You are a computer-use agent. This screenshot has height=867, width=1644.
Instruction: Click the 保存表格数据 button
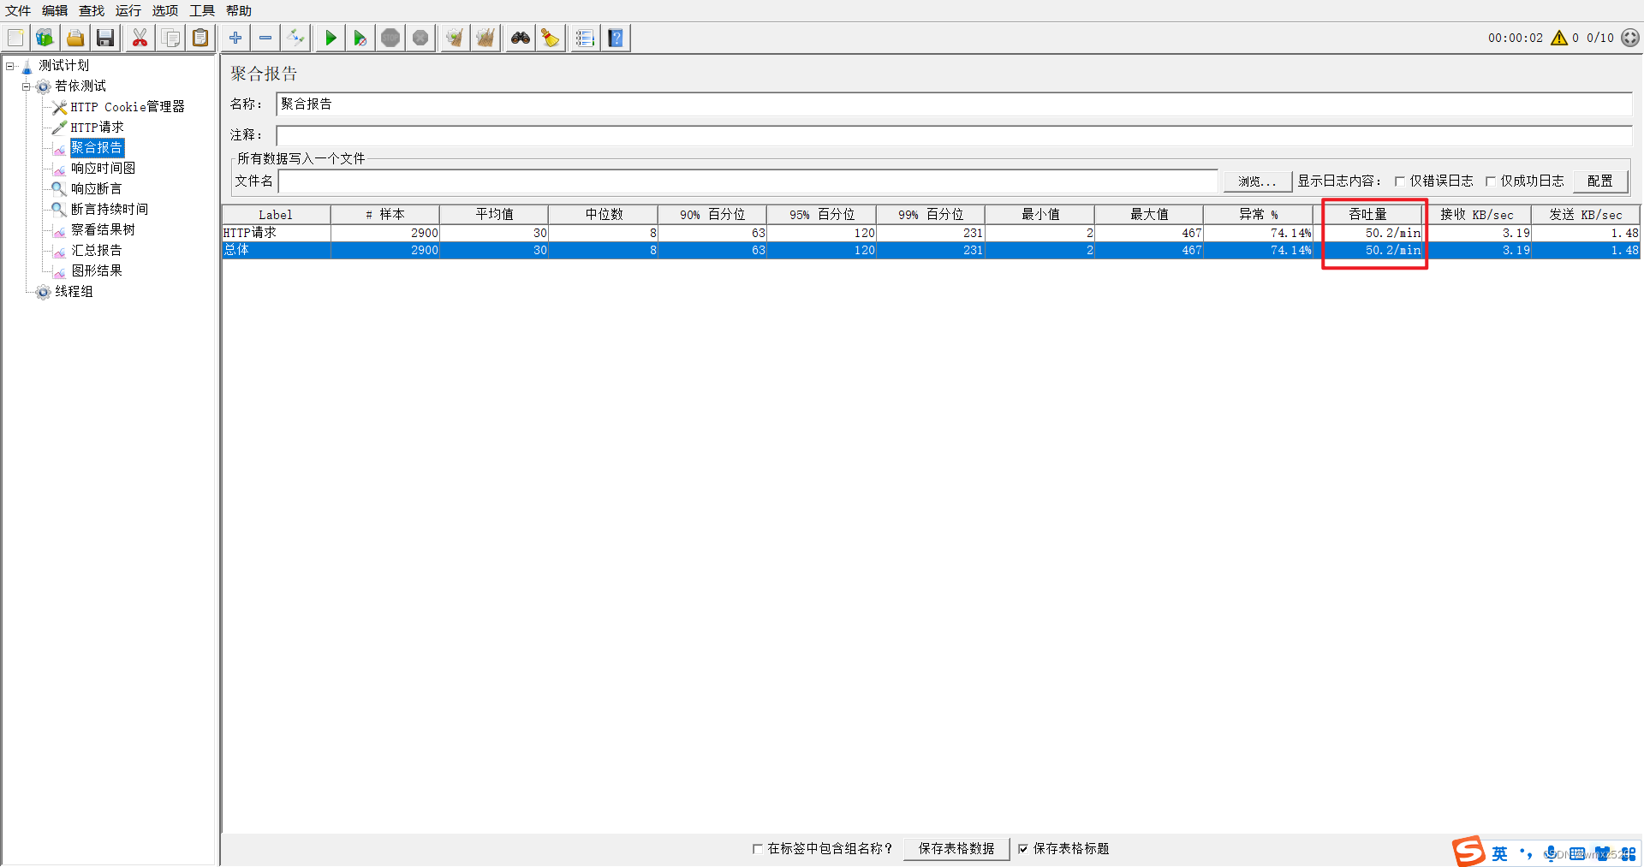[x=956, y=849]
